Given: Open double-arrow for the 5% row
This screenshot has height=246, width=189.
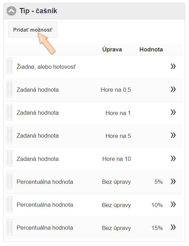Looking at the screenshot, I should coord(173,181).
